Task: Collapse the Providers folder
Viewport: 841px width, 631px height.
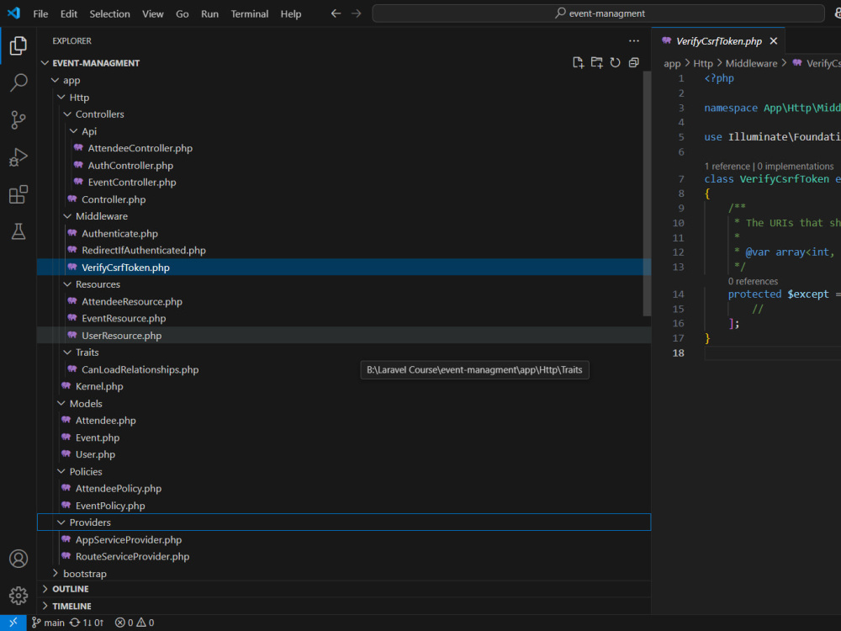Action: 61,522
